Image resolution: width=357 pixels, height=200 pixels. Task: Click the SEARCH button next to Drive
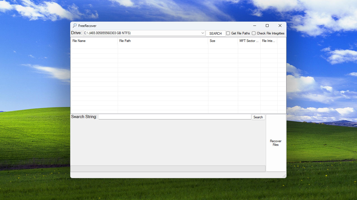click(x=216, y=33)
